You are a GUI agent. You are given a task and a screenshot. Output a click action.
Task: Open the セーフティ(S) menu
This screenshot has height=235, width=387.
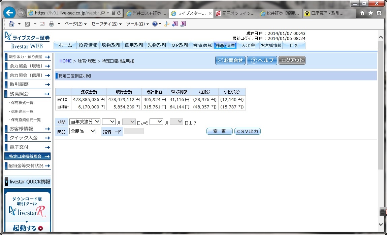click(x=106, y=24)
